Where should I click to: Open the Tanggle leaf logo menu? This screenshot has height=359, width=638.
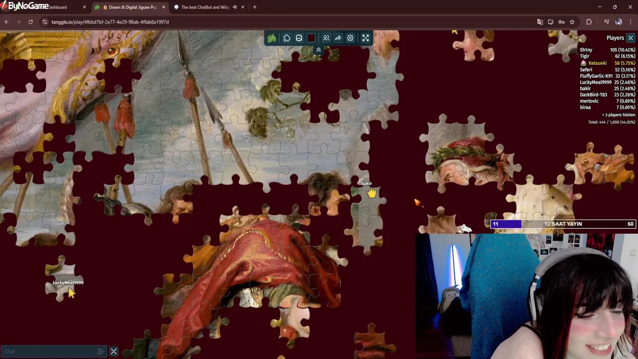tap(272, 38)
